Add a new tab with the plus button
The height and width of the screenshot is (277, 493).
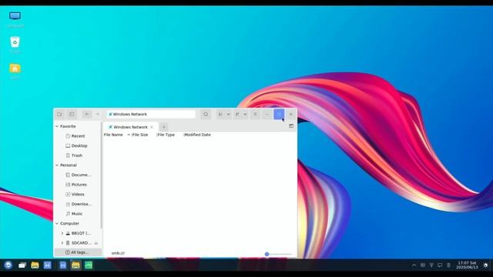click(x=164, y=127)
